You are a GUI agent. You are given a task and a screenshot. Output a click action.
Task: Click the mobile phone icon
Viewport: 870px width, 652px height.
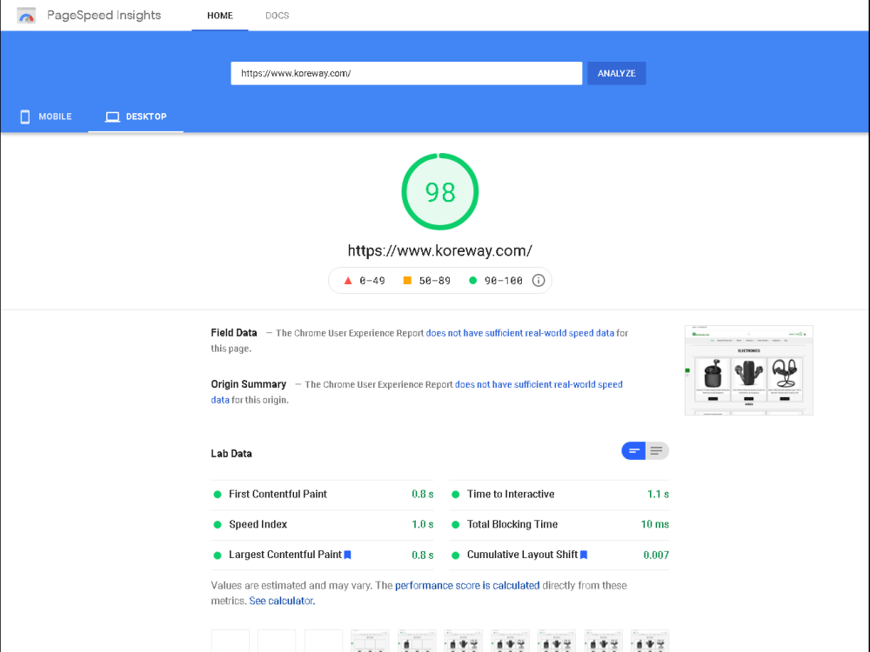pyautogui.click(x=25, y=116)
